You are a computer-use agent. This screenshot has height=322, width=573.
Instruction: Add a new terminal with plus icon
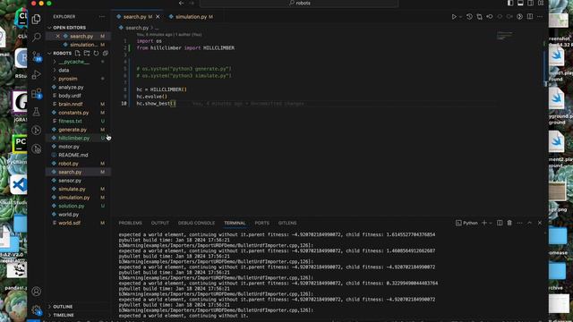tap(484, 223)
